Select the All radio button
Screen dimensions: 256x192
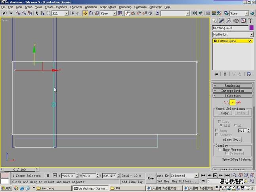coord(235,125)
